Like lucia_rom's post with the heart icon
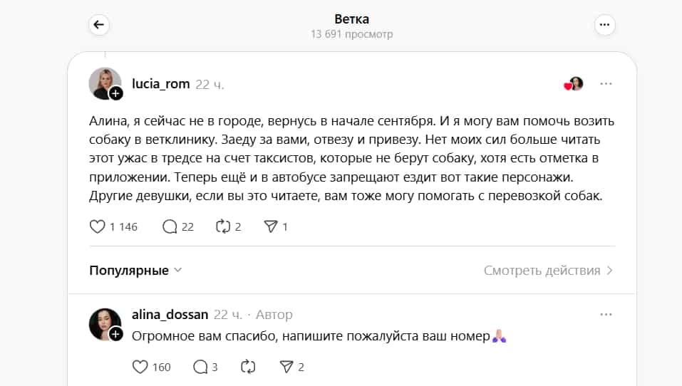682x386 pixels. tap(98, 226)
